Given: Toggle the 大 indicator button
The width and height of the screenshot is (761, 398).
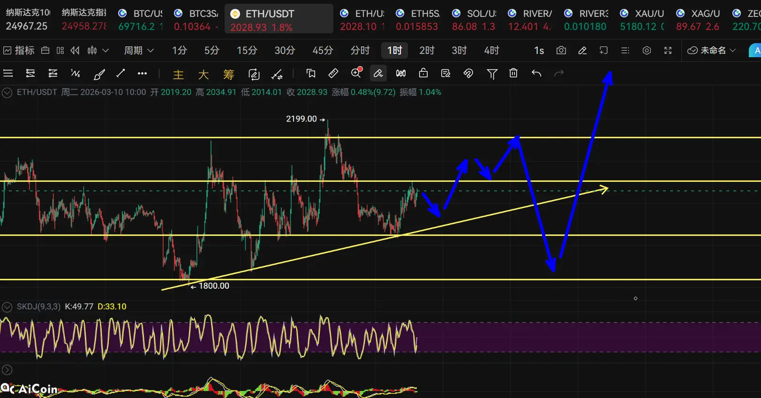Looking at the screenshot, I should point(203,74).
